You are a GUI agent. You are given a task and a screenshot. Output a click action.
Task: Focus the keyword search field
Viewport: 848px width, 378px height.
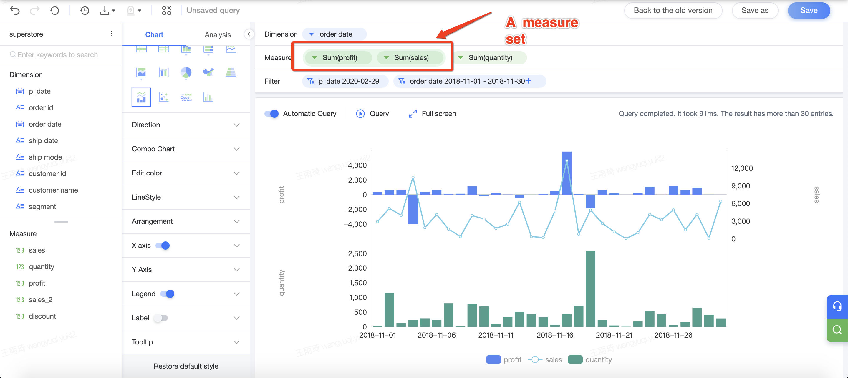click(x=61, y=55)
